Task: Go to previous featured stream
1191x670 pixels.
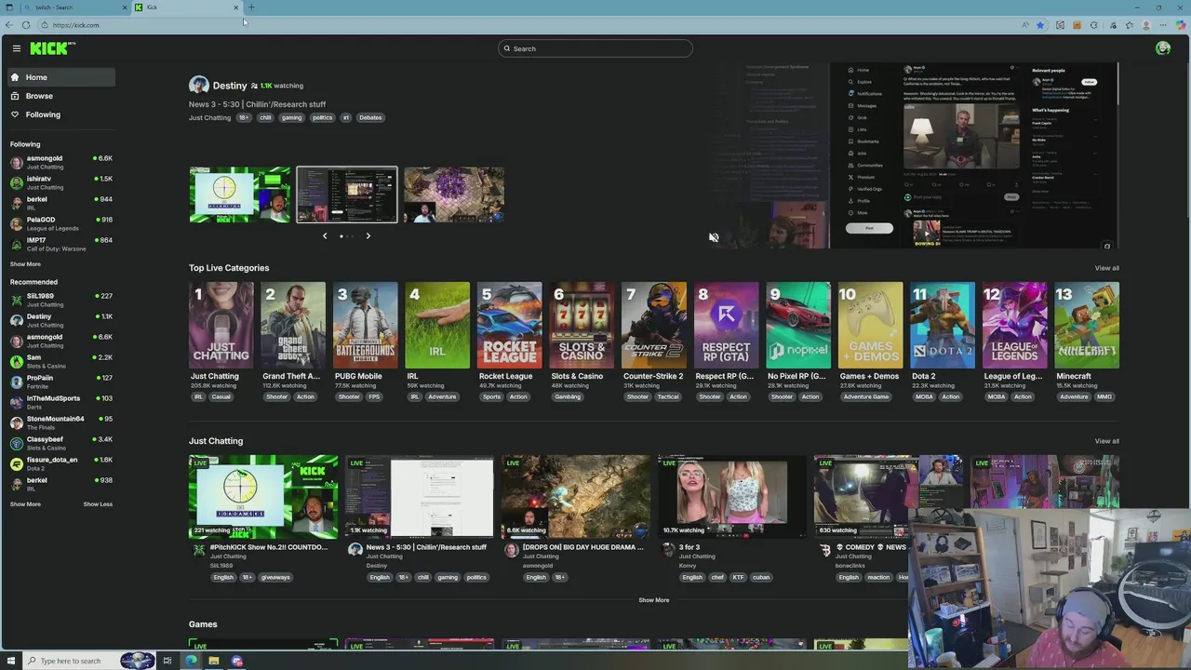Action: (x=325, y=236)
